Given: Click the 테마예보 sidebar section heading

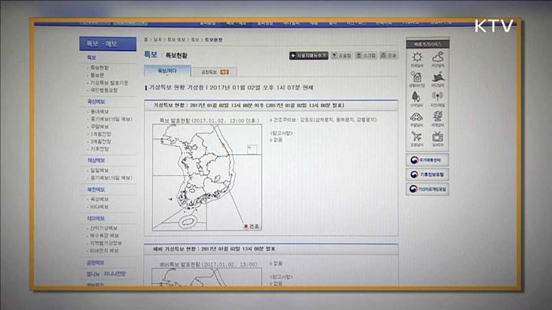Looking at the screenshot, I should 95,219.
